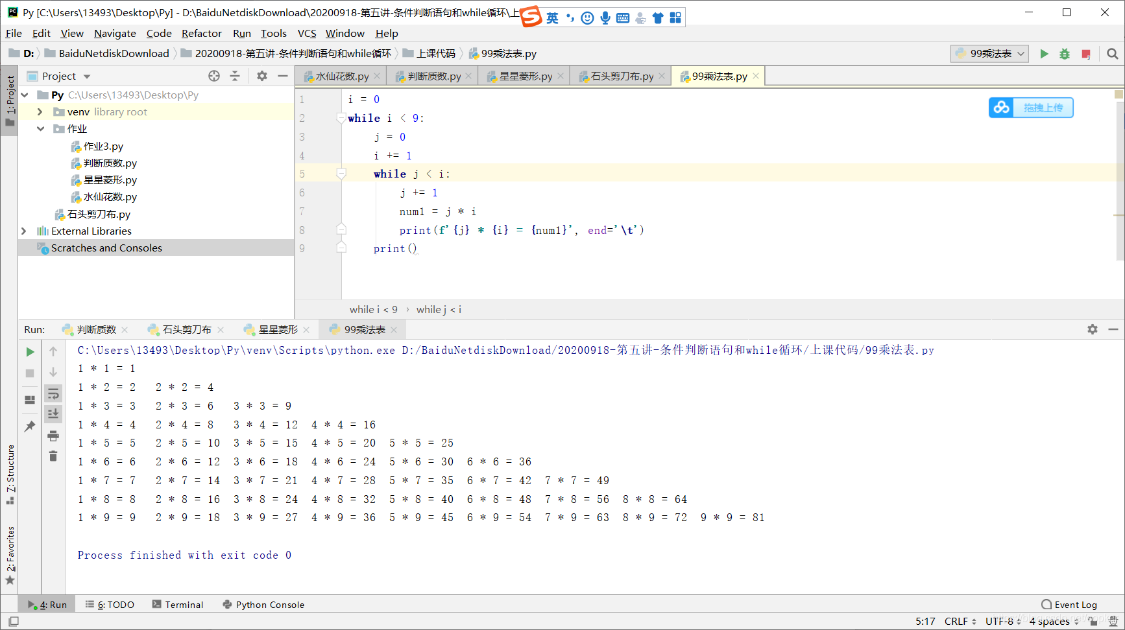Open the Event Log
1125x630 pixels.
point(1069,604)
